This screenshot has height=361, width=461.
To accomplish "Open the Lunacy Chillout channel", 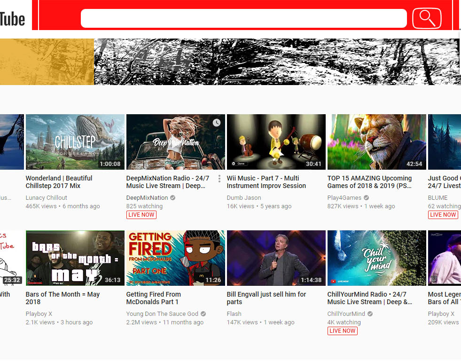I will coord(46,198).
